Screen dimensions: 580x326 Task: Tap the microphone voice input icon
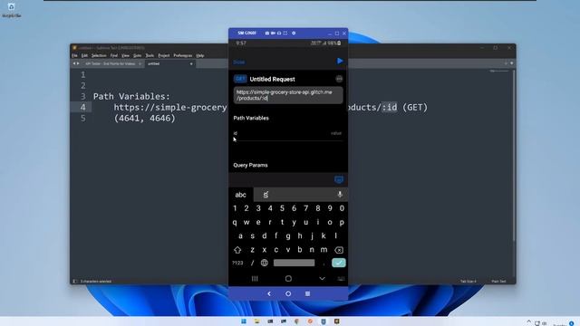340,195
